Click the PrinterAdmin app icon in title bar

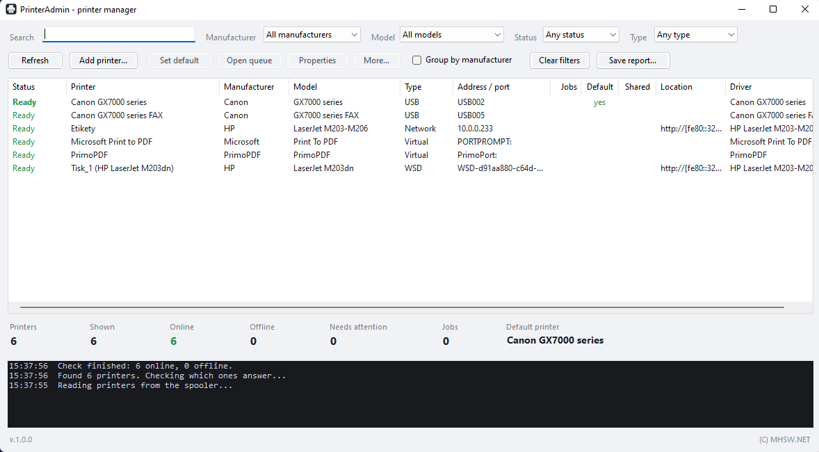pos(11,10)
